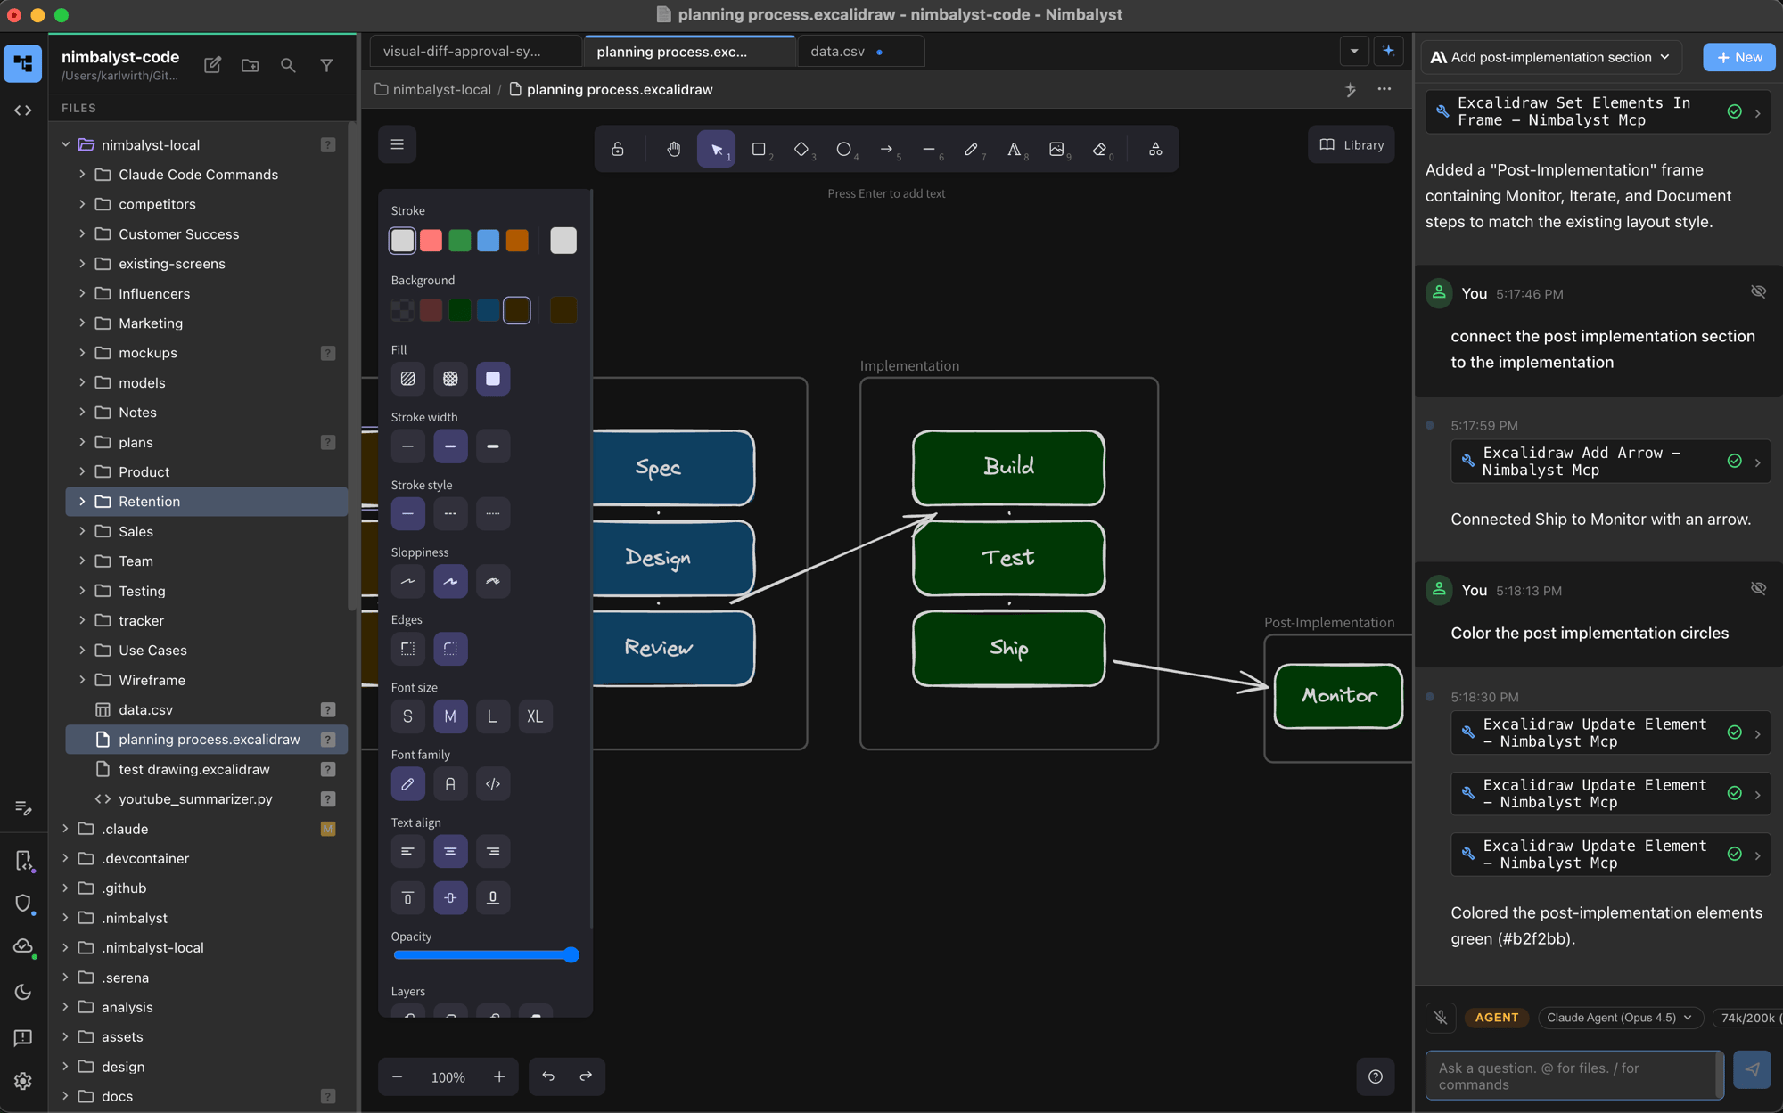This screenshot has width=1783, height=1113.
Task: Focus the Ask a question input field
Action: pyautogui.click(x=1569, y=1076)
